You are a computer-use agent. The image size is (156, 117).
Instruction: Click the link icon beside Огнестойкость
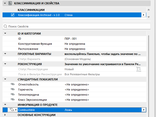coord(13,84)
